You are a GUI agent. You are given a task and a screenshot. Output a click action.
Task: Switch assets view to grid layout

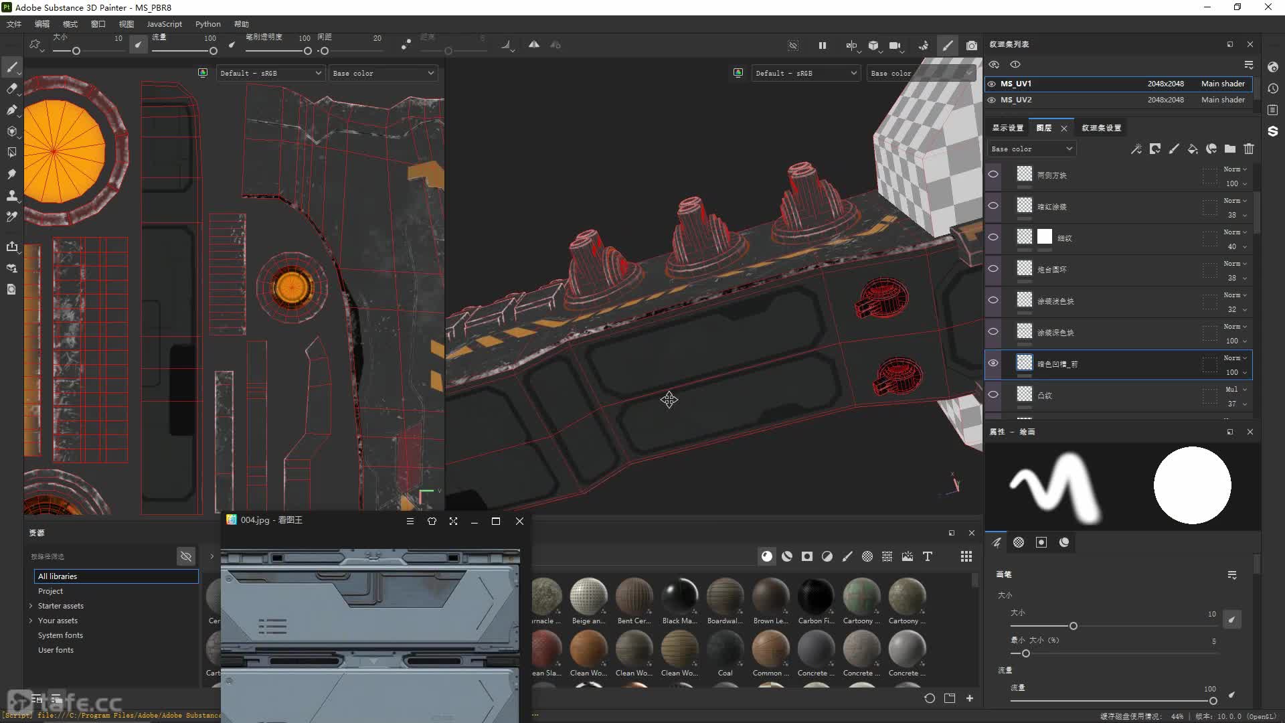click(x=966, y=556)
